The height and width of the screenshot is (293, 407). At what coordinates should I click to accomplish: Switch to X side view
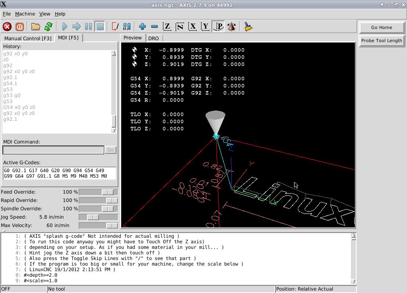192,27
